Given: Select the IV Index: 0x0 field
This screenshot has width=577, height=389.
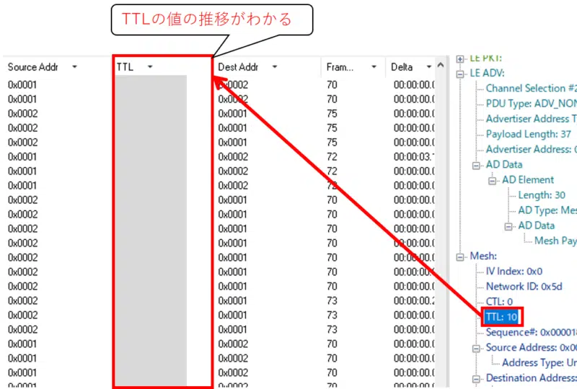Looking at the screenshot, I should (x=514, y=271).
